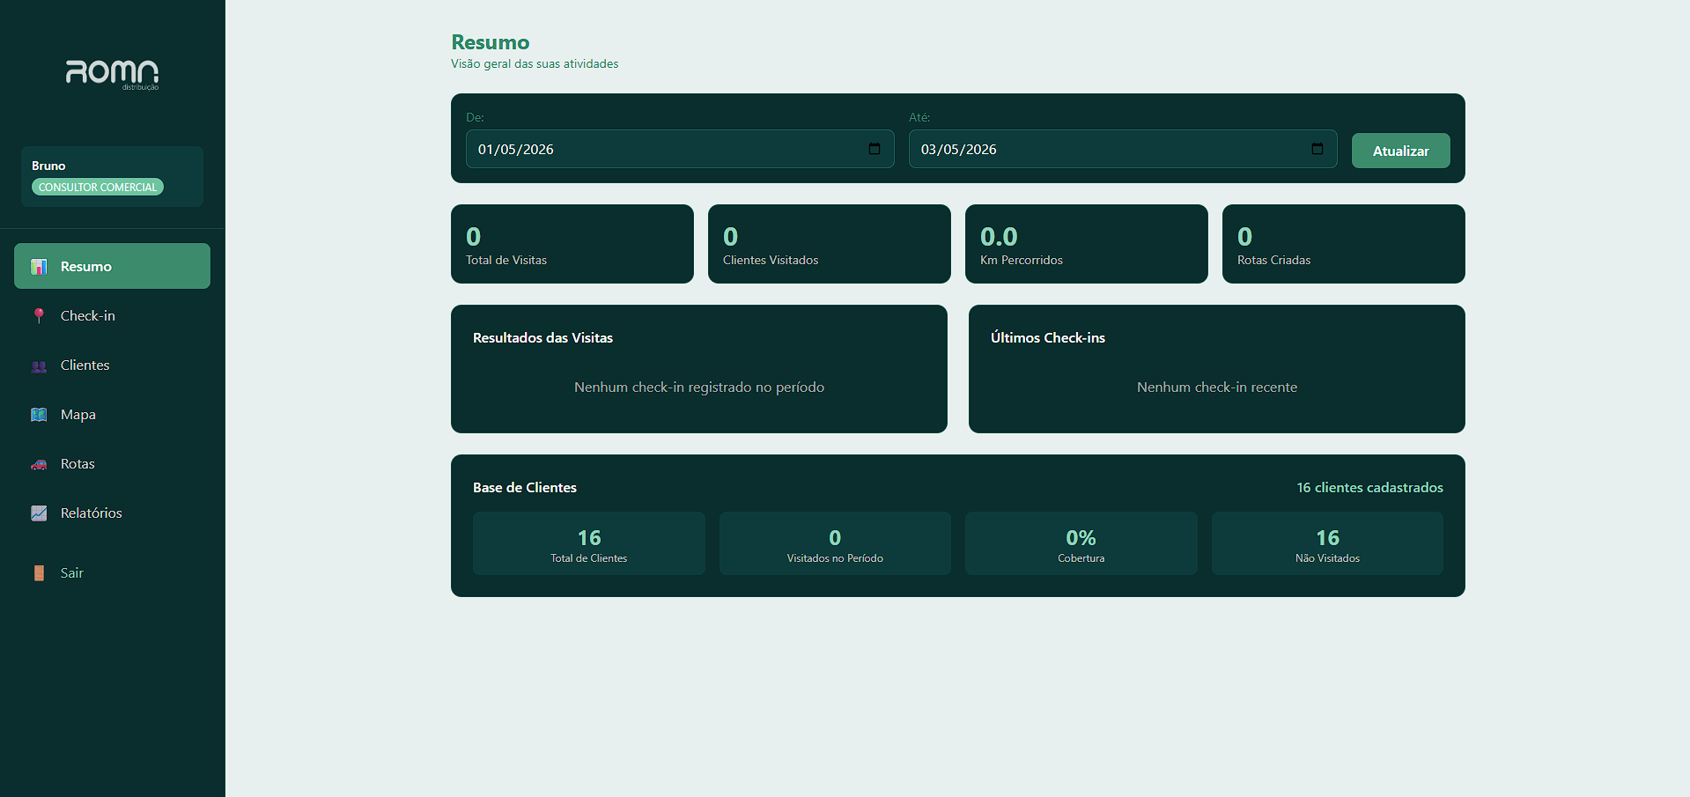This screenshot has height=797, width=1690.
Task: Click the Relatórios chart icon
Action: click(x=39, y=513)
